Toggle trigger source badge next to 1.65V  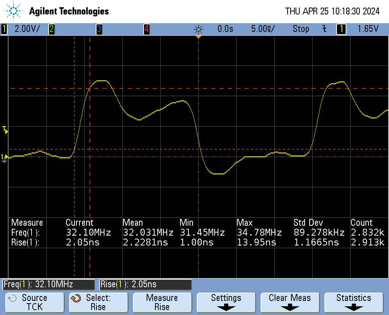(341, 29)
